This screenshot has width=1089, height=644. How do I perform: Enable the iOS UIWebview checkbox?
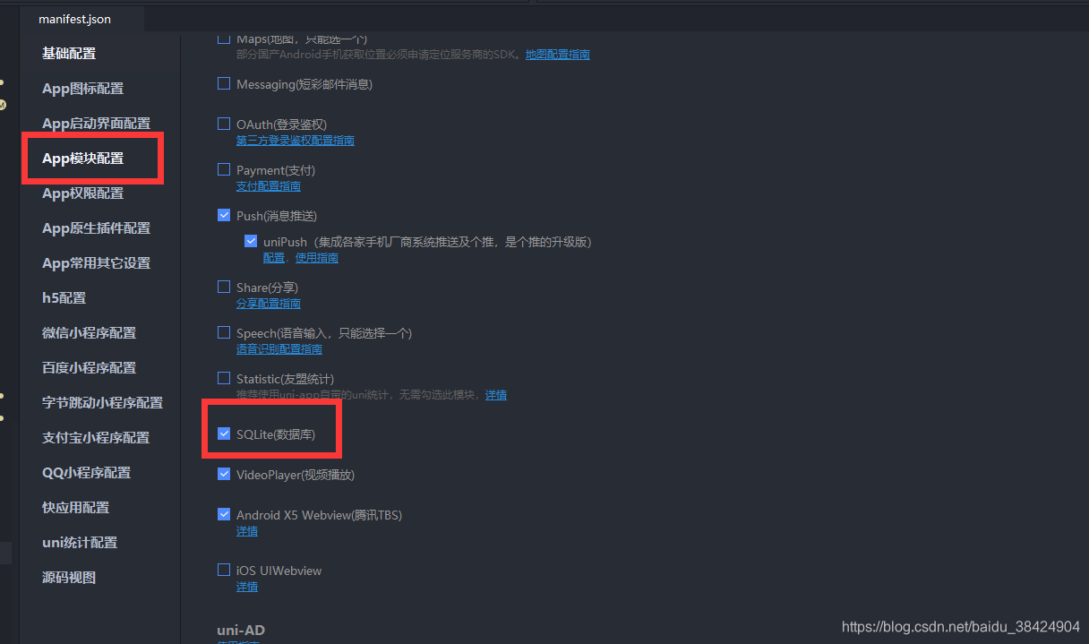click(224, 570)
